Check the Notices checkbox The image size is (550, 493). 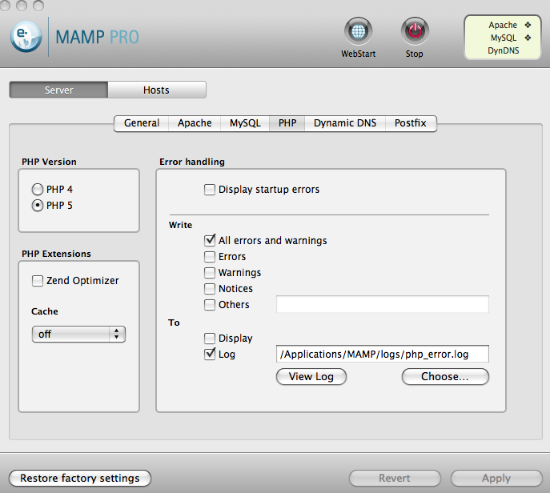(210, 289)
